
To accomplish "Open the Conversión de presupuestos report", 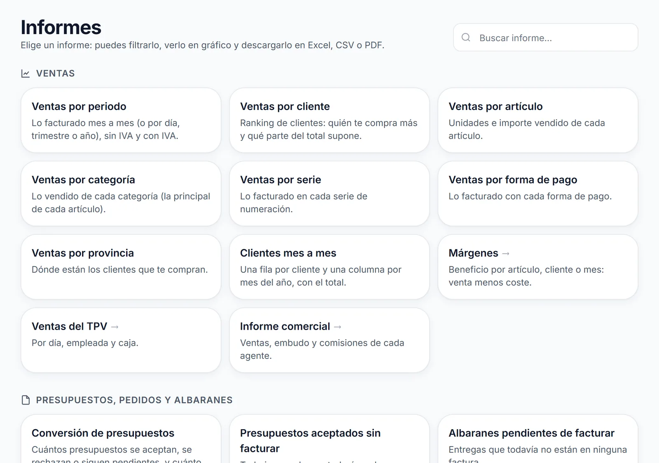I will (121, 439).
